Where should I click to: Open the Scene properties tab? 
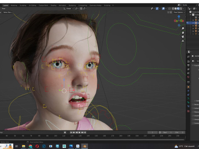pyautogui.click(x=188, y=73)
